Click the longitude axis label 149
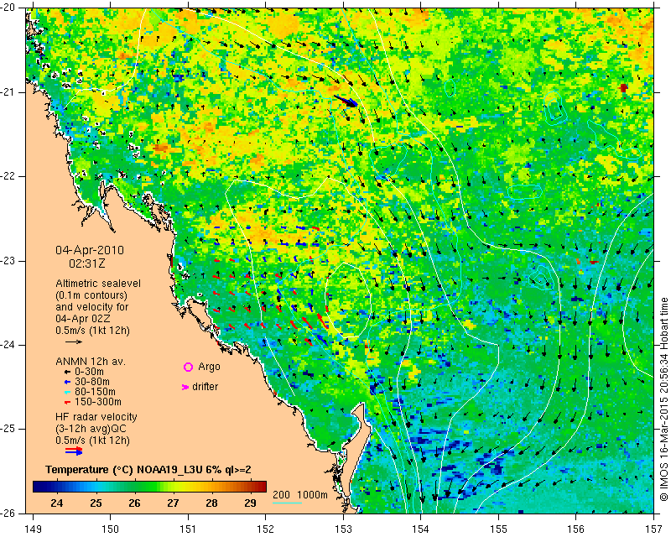Image resolution: width=671 pixels, height=537 pixels. coord(33,529)
